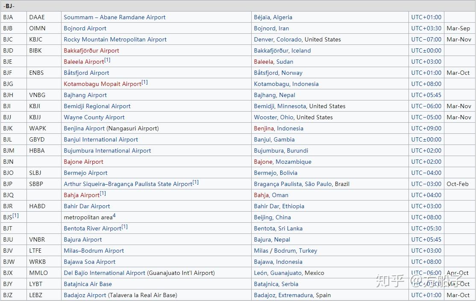Open Milas–Bodrum Airport link
This screenshot has width=476, height=301.
94,251
